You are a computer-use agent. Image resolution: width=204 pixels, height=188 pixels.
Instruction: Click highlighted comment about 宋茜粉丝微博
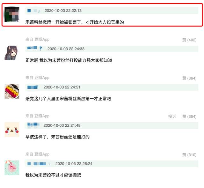75,22
